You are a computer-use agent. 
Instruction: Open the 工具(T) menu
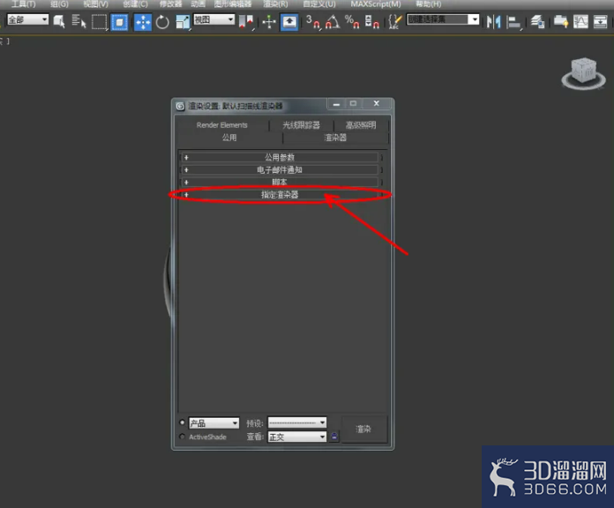coord(24,4)
